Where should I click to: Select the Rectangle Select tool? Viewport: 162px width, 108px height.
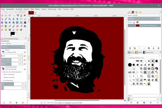click(x=2, y=15)
